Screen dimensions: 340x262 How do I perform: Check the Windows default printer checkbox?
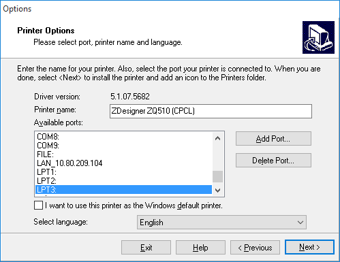point(38,206)
